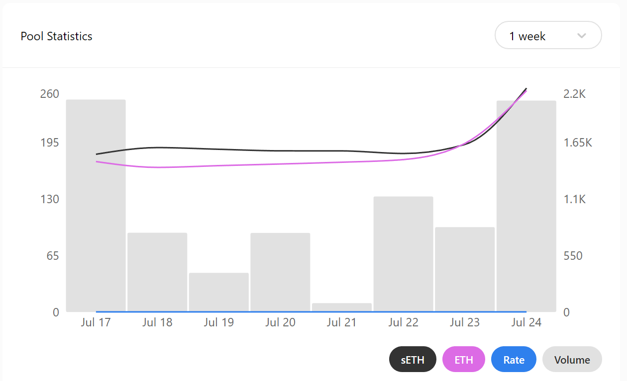The height and width of the screenshot is (381, 627).
Task: Toggle the Volume series legend pill
Action: 572,359
